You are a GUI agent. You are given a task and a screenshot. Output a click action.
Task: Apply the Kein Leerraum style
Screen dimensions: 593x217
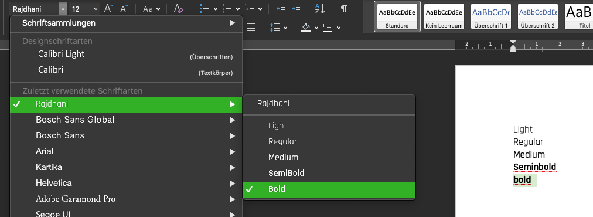444,16
